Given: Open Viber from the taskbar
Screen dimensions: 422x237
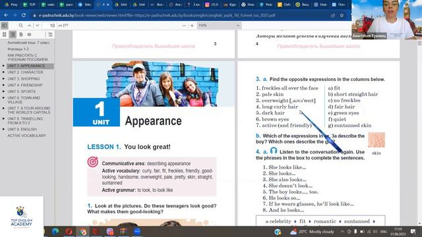Looking at the screenshot, I should point(110,231).
